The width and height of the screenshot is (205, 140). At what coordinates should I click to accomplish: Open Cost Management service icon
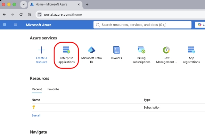click(x=166, y=50)
